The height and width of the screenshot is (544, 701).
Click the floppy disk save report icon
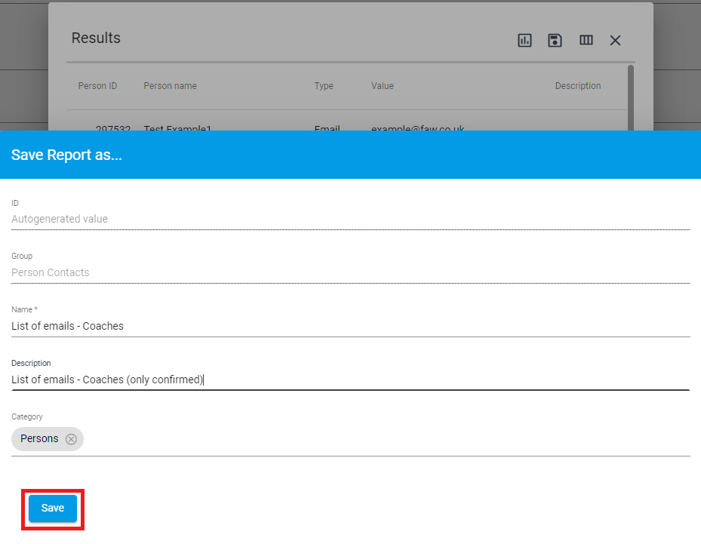[555, 41]
